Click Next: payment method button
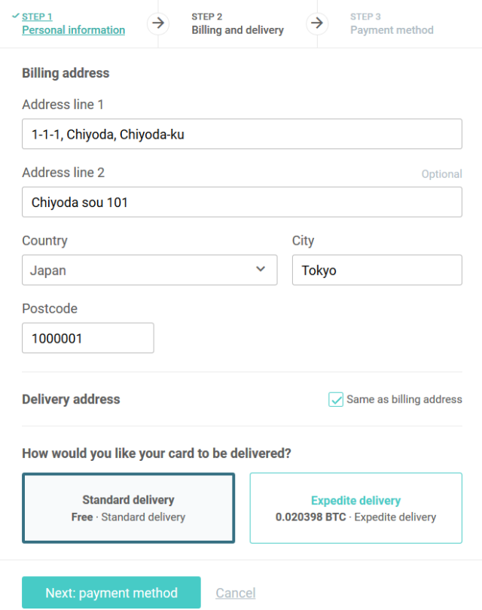482x610 pixels. coord(111,593)
